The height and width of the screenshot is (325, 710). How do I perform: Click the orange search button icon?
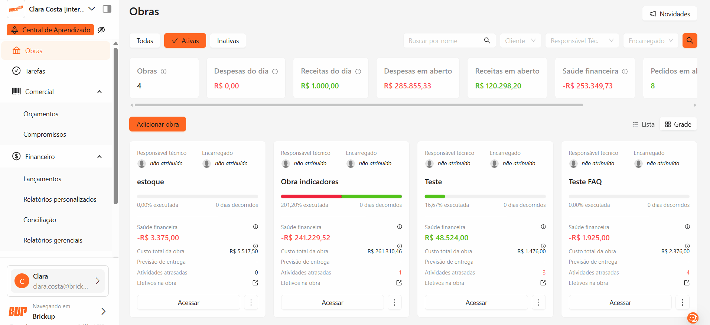click(690, 40)
